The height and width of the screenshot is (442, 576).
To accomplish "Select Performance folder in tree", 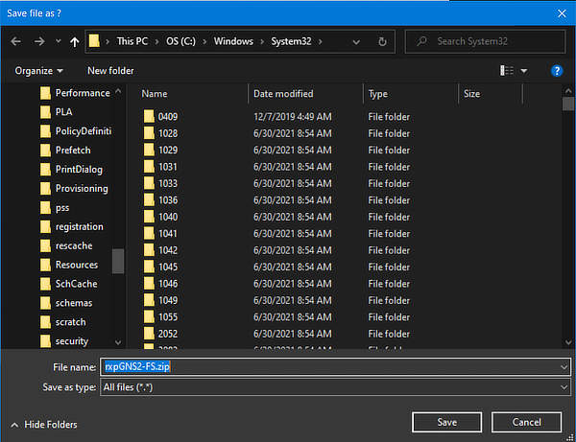I will coord(75,93).
